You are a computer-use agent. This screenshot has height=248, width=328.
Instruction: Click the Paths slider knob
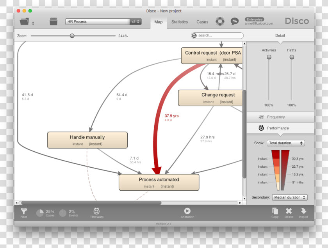tap(292, 57)
